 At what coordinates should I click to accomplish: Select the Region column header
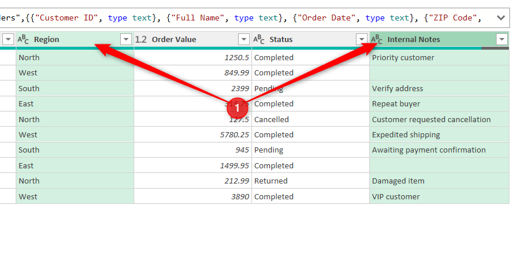click(x=75, y=40)
